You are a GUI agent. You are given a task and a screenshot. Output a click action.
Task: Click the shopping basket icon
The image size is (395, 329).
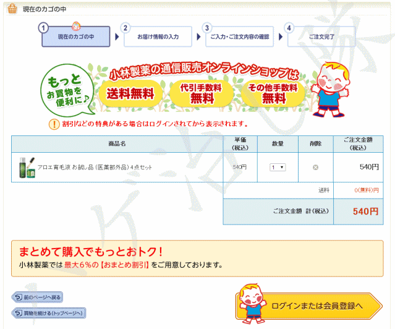[12, 9]
